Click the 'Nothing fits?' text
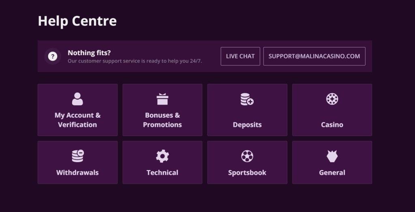Viewport: 415px width, 212px height. point(89,53)
